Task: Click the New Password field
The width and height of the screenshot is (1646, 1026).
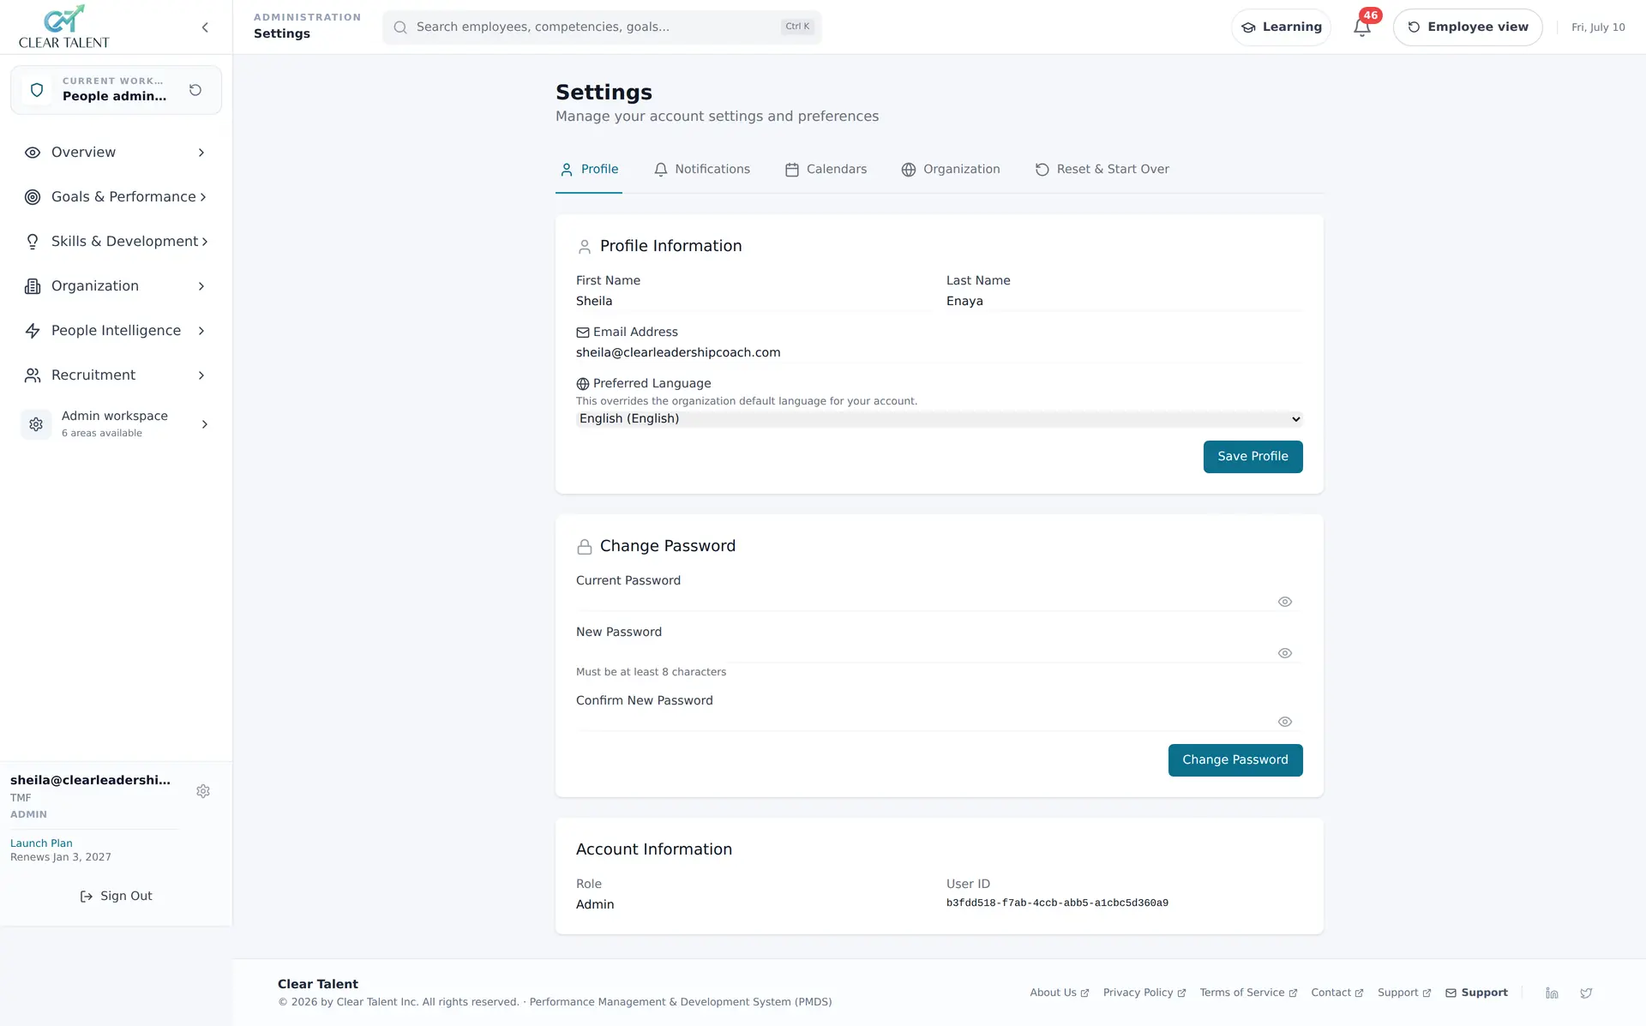Action: (940, 653)
